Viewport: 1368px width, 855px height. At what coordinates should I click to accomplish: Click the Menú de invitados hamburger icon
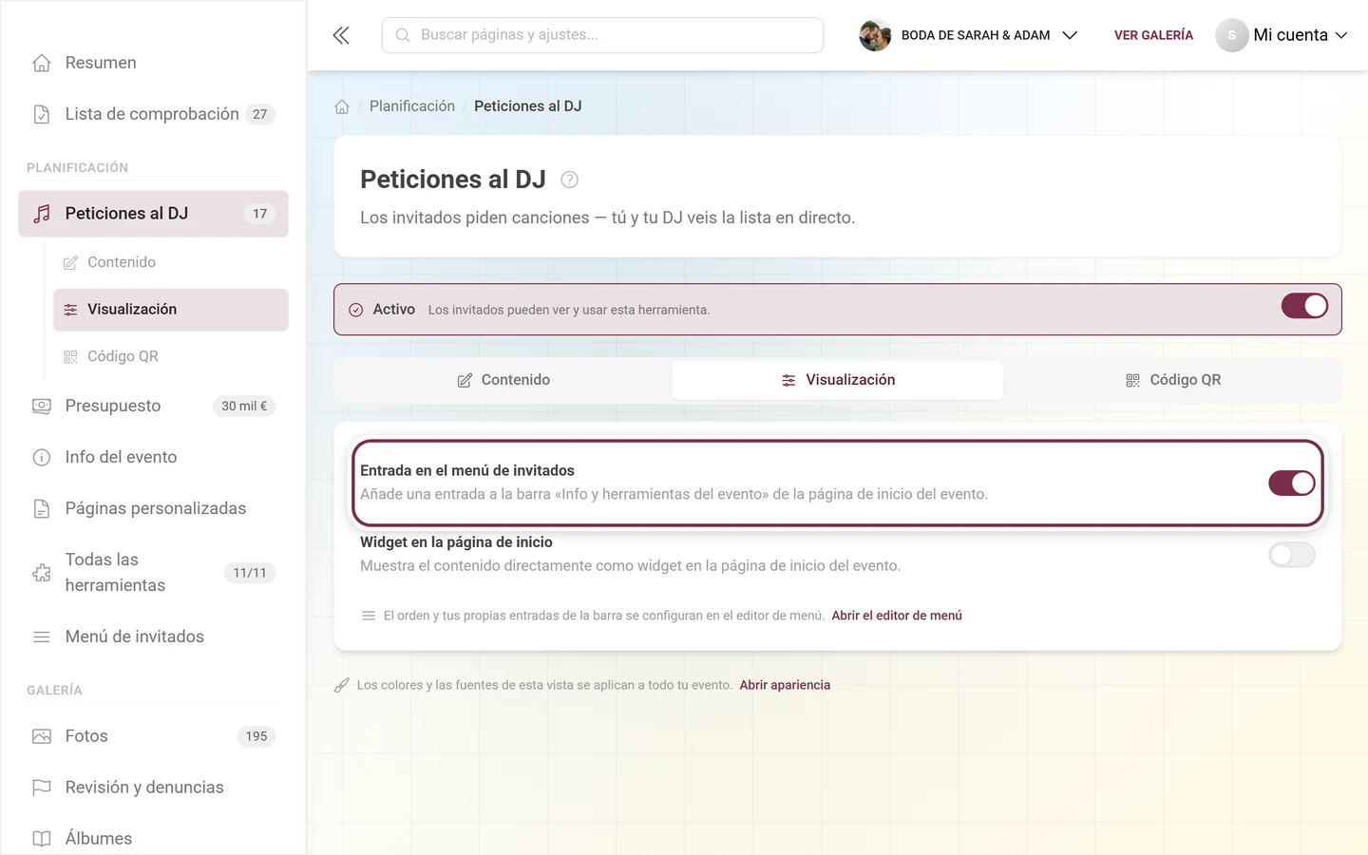point(42,636)
